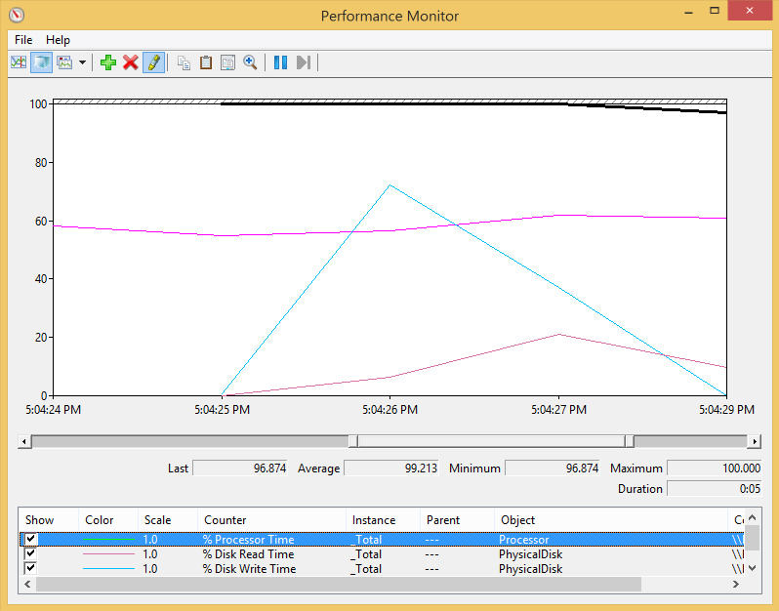Click the Paste Counter List icon
The width and height of the screenshot is (779, 611).
click(206, 62)
